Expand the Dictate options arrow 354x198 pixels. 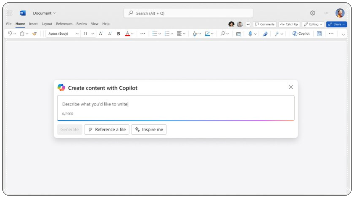pyautogui.click(x=255, y=34)
